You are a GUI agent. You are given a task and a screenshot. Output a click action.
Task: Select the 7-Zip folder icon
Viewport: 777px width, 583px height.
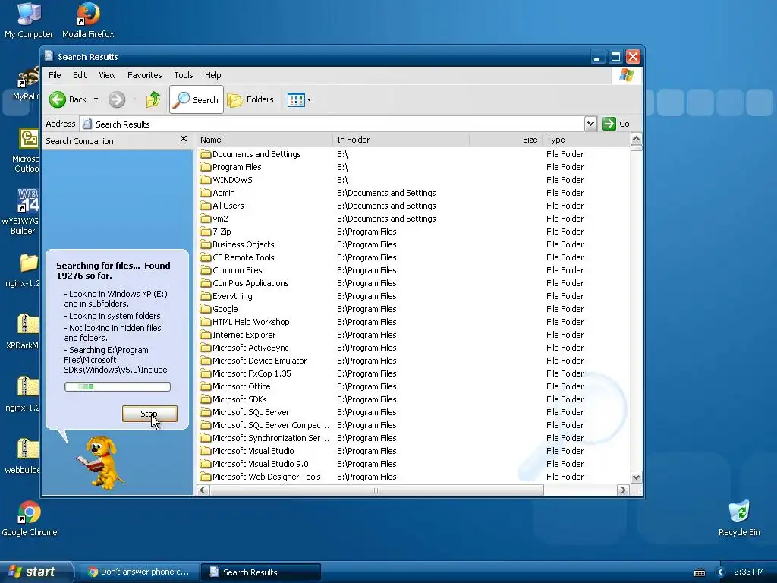[x=206, y=232]
